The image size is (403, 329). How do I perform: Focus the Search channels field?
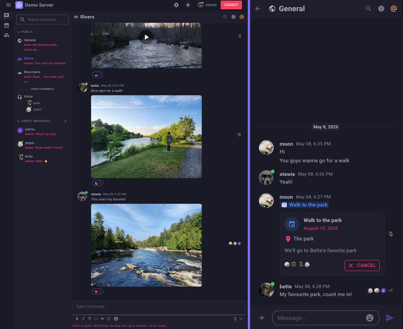[42, 19]
